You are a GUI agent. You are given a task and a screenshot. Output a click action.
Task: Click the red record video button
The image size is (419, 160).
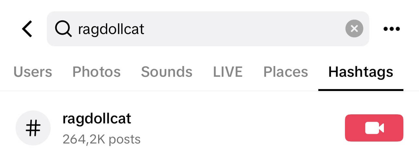click(374, 128)
